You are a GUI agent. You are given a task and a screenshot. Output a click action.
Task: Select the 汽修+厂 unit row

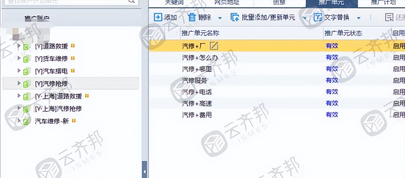[x=277, y=46]
